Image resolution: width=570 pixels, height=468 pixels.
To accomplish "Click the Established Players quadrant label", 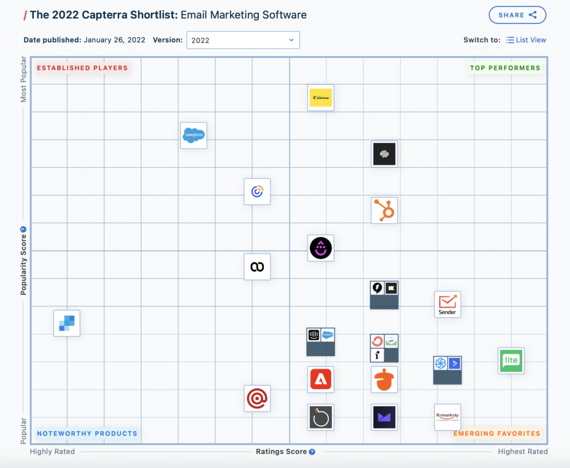I will [82, 68].
